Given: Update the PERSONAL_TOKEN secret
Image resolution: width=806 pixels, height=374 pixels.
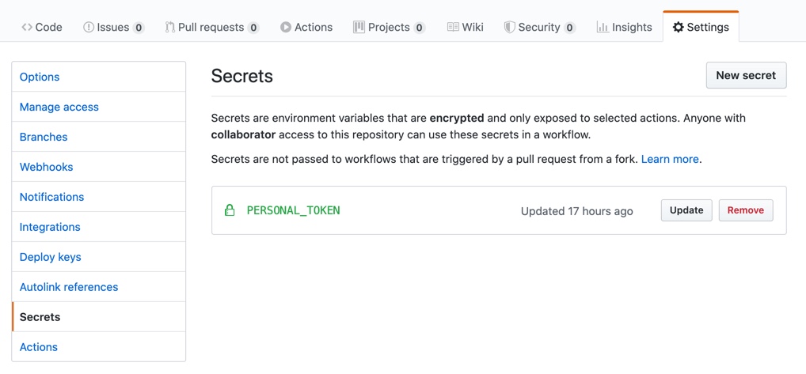Looking at the screenshot, I should coord(686,210).
